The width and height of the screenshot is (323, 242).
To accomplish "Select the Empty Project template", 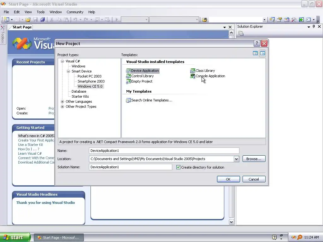I will point(139,81).
